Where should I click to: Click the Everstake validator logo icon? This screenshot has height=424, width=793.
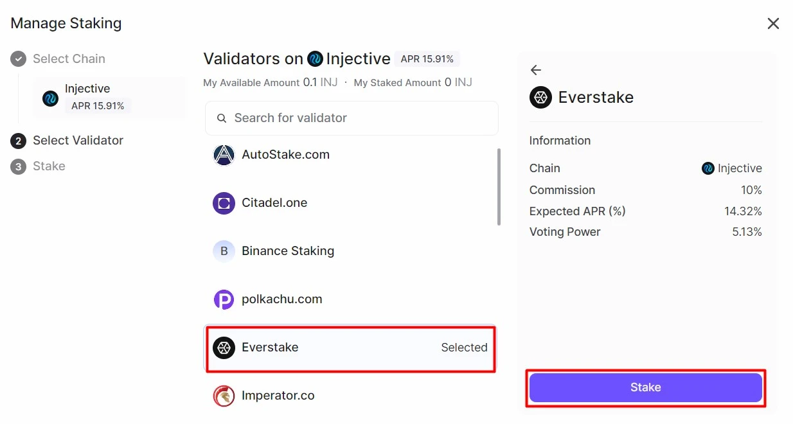click(224, 348)
